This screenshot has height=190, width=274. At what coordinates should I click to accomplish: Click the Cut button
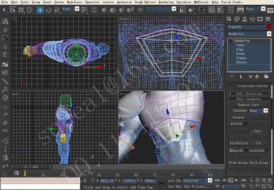[x=258, y=143]
